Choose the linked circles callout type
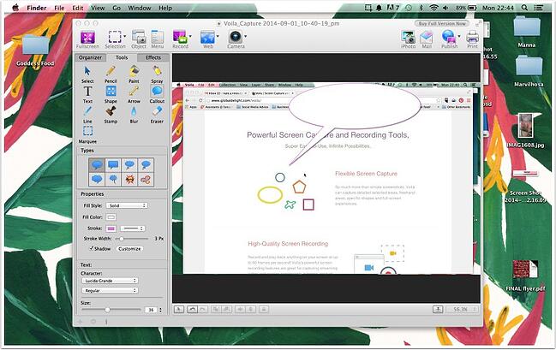 tap(146, 180)
